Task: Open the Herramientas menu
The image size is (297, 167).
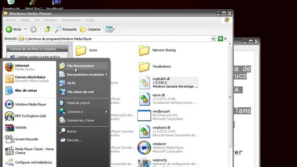Action: point(71,20)
